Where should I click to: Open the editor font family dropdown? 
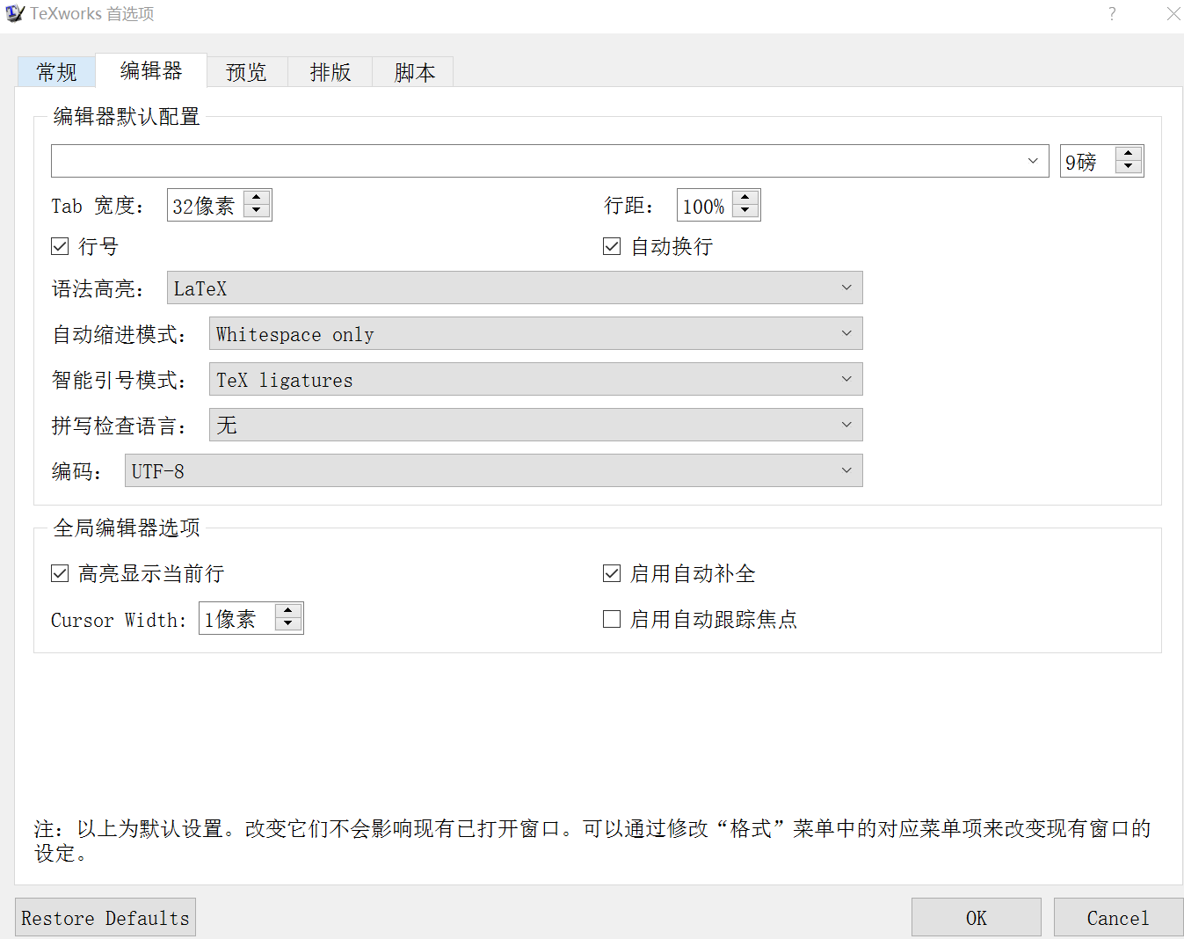coord(550,161)
